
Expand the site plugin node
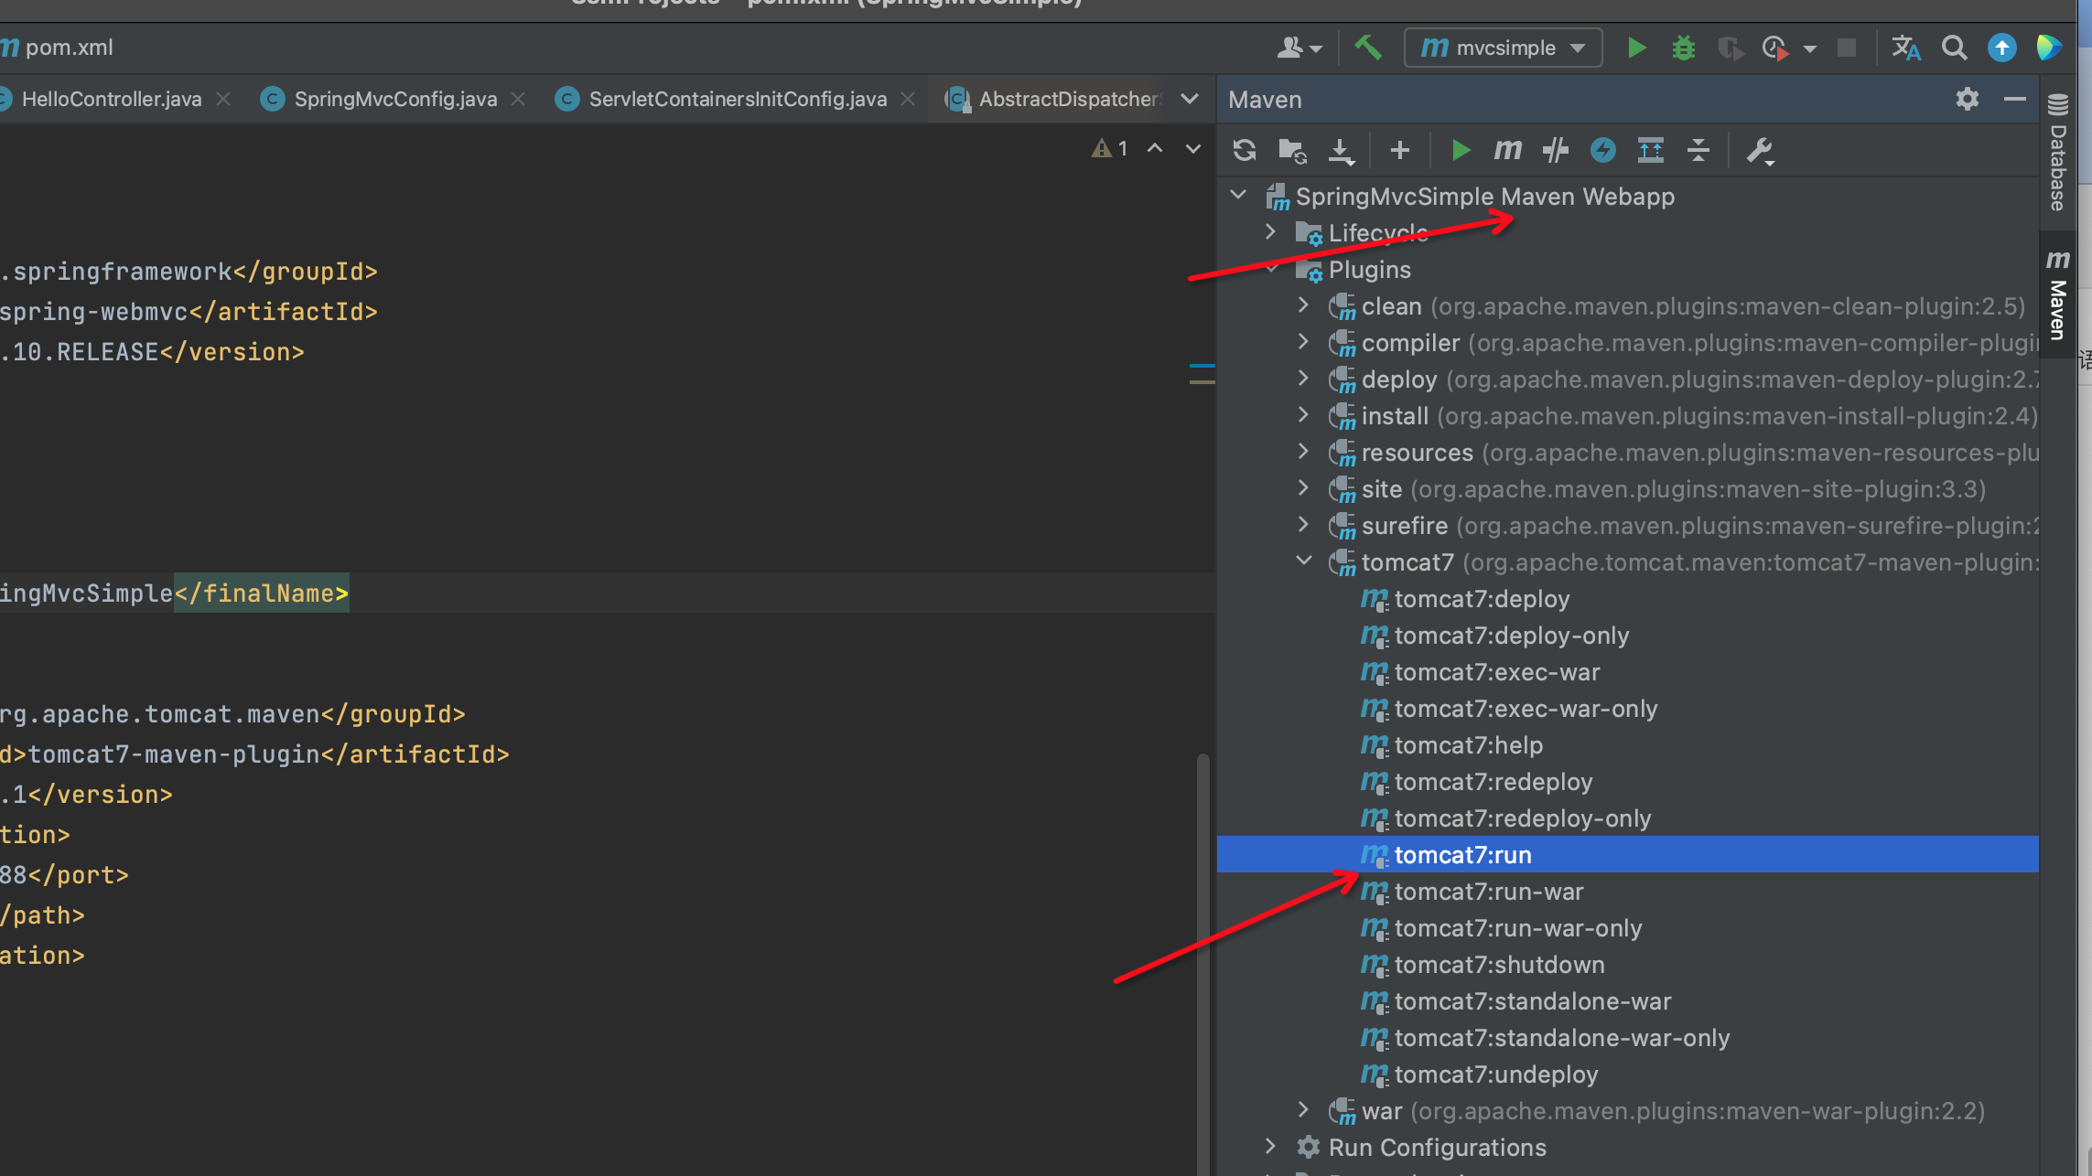[x=1304, y=487]
